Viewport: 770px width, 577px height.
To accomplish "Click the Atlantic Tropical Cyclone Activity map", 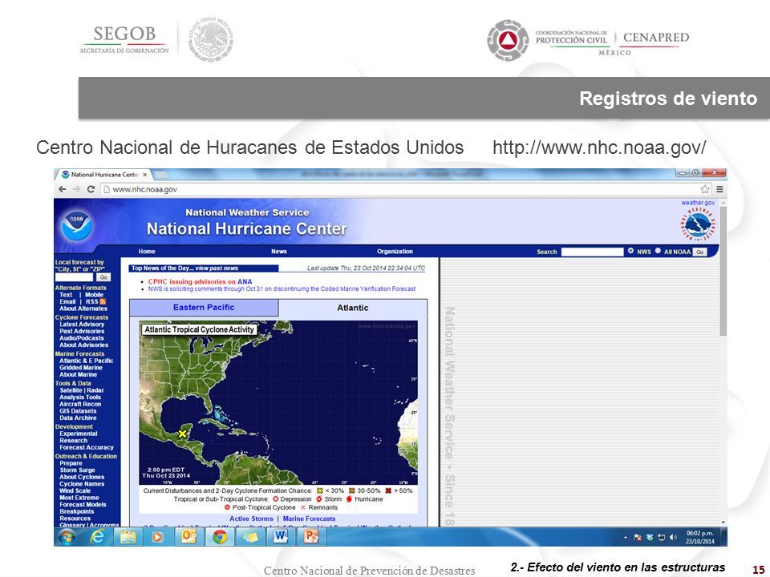I will pyautogui.click(x=278, y=402).
